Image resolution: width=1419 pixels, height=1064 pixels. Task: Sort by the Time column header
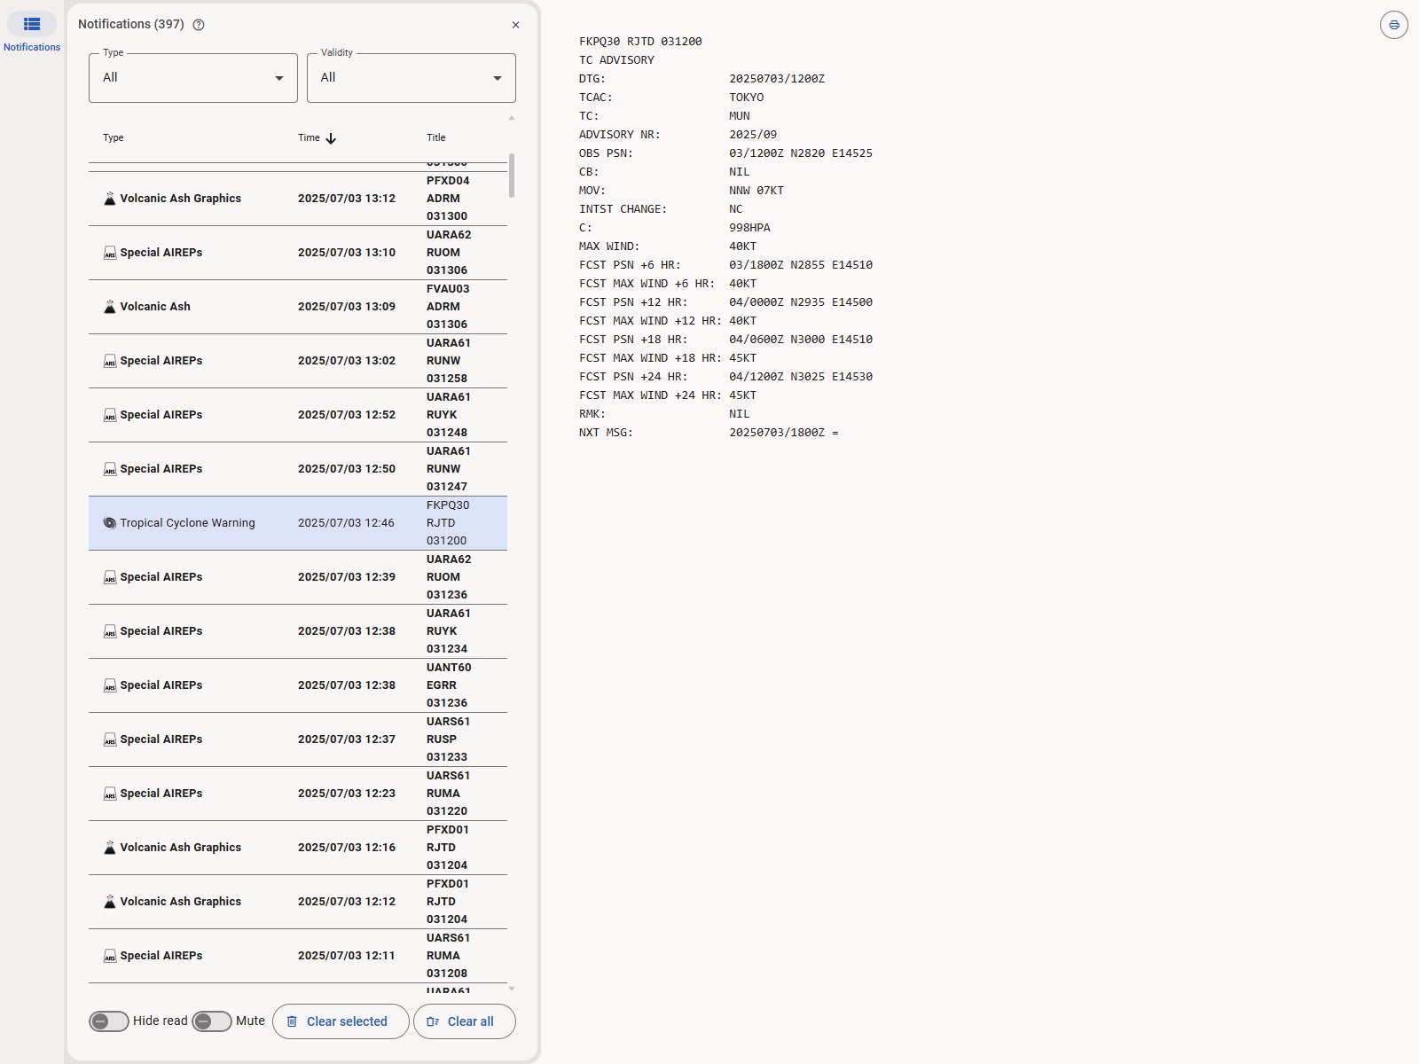pos(309,137)
